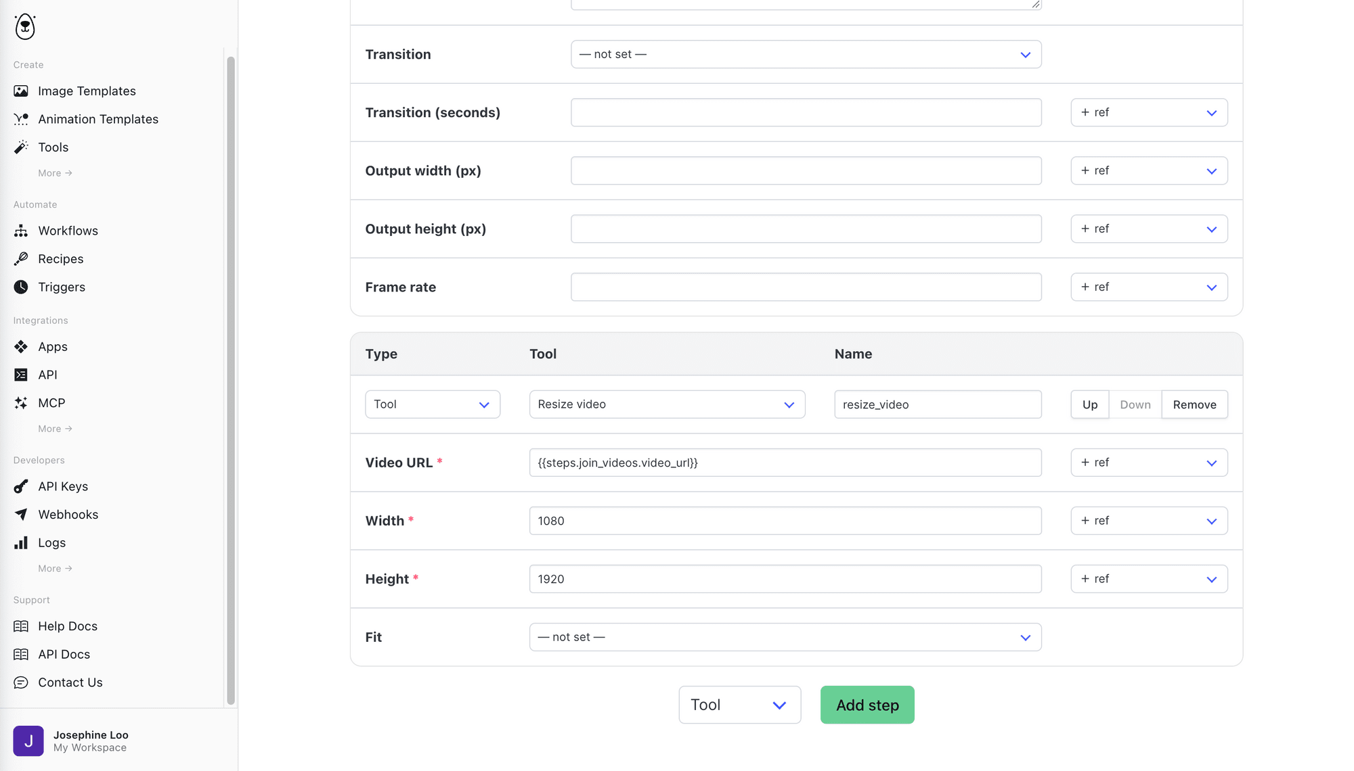The image size is (1354, 771).
Task: Click the Logs bar chart icon
Action: pos(21,542)
